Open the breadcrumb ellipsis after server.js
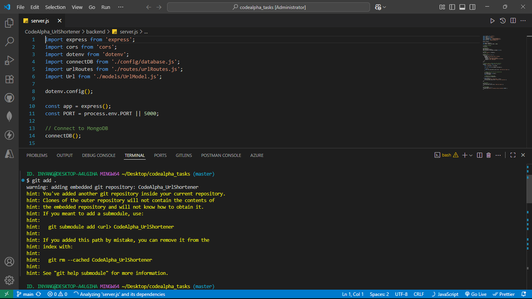 click(146, 32)
